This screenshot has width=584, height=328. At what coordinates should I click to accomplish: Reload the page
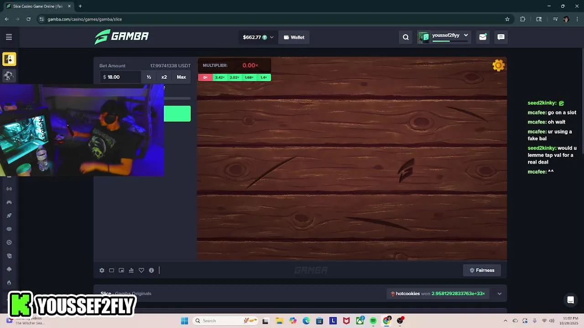[28, 19]
